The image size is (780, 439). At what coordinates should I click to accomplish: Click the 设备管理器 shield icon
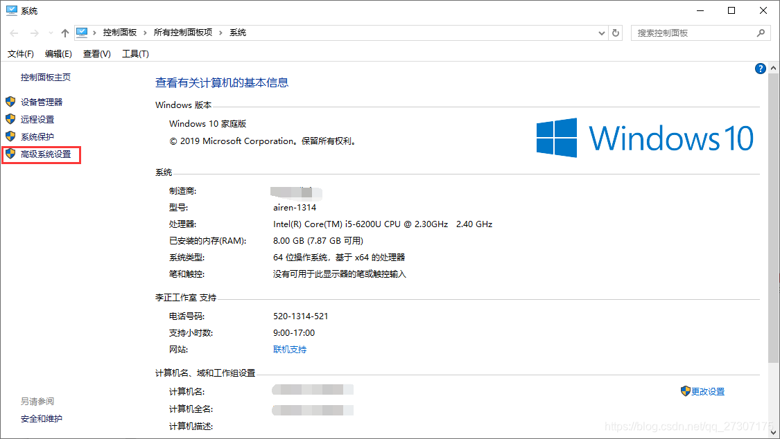[10, 102]
